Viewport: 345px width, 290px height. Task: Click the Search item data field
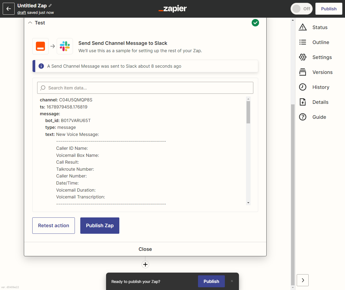point(145,88)
